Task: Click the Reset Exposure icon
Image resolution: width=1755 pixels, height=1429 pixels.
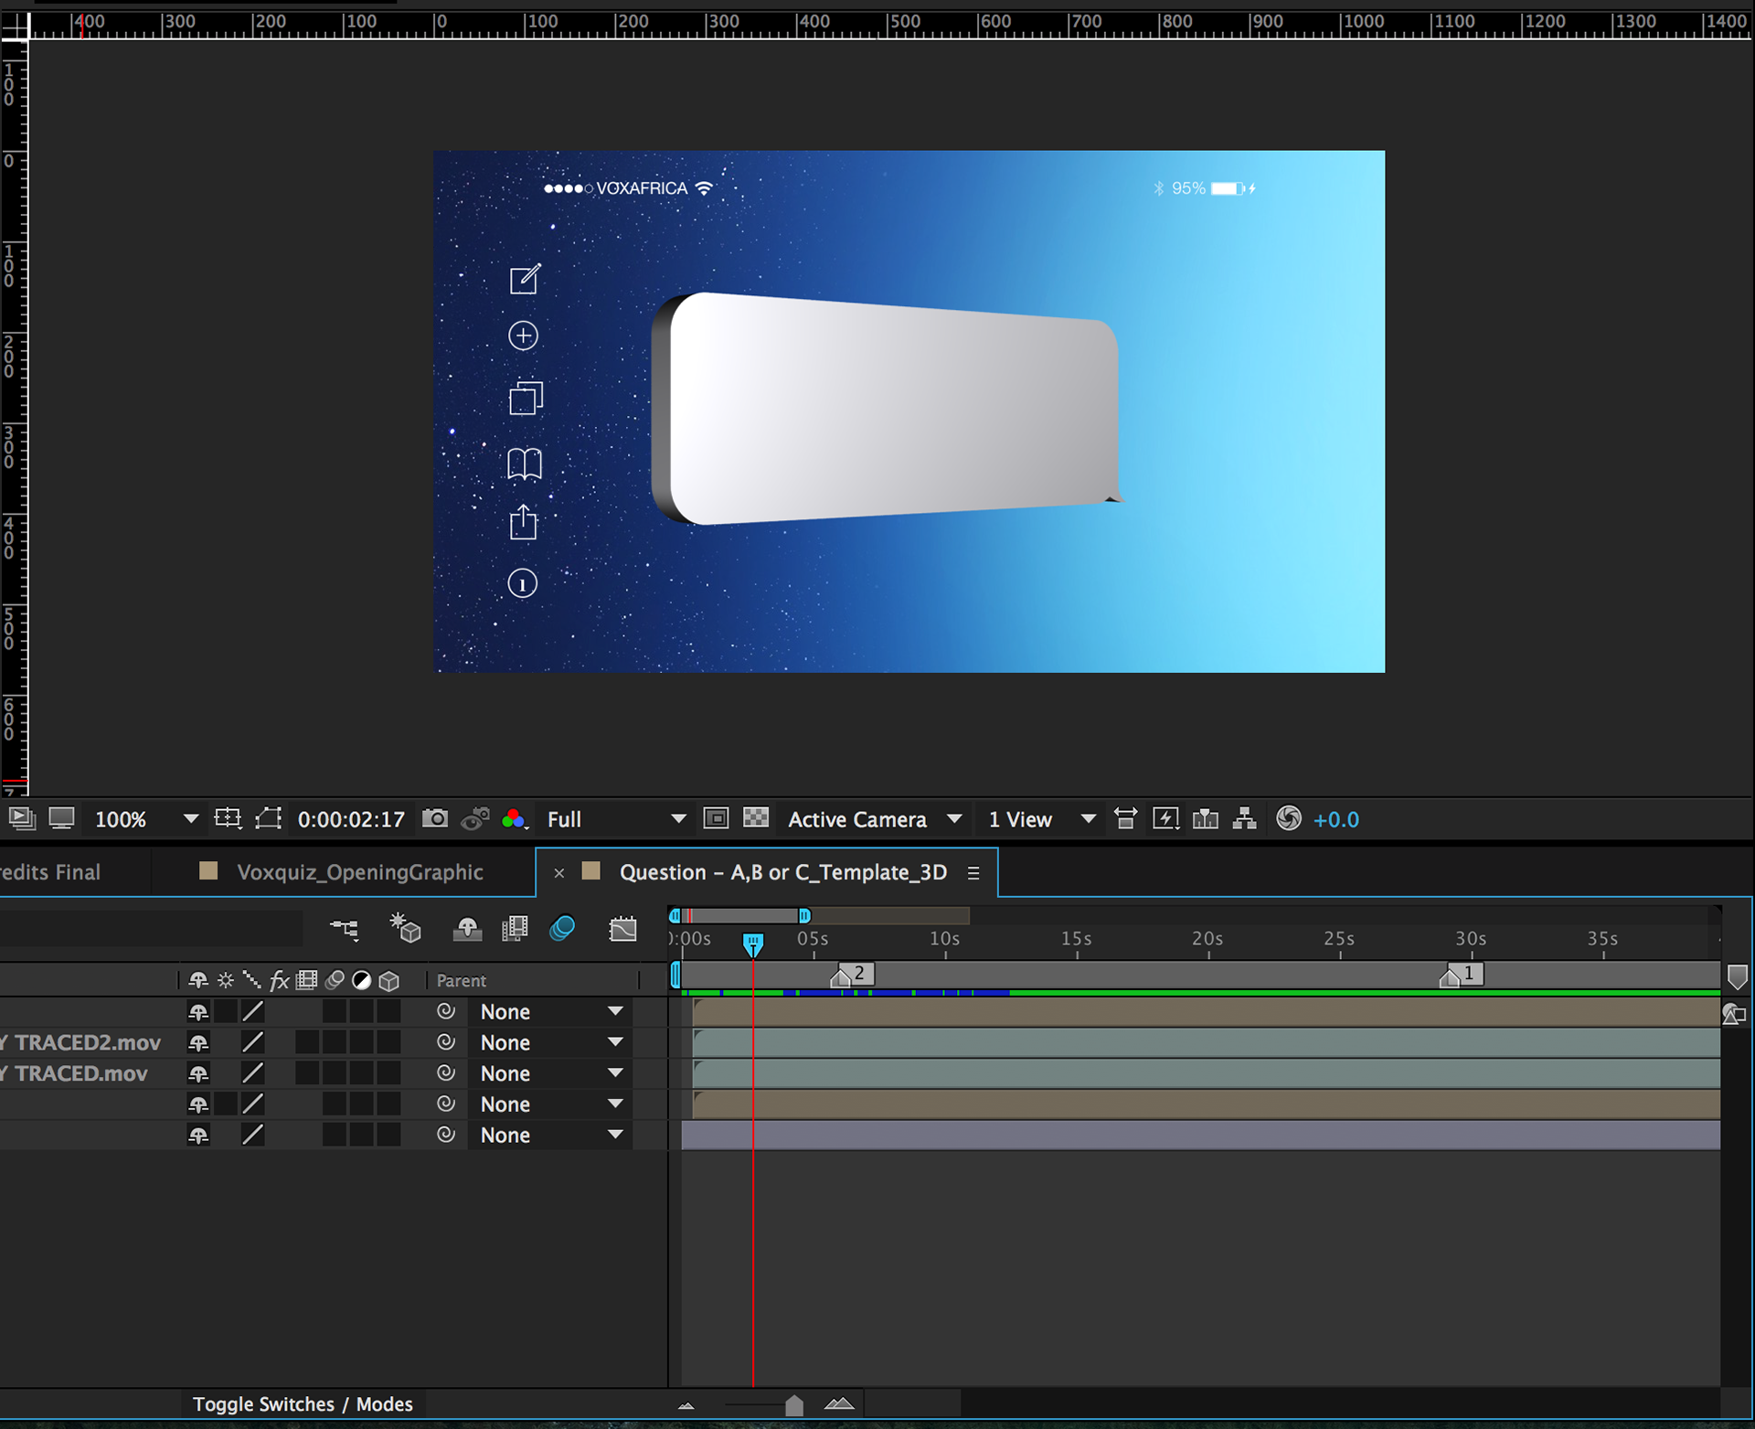Action: (x=1289, y=818)
